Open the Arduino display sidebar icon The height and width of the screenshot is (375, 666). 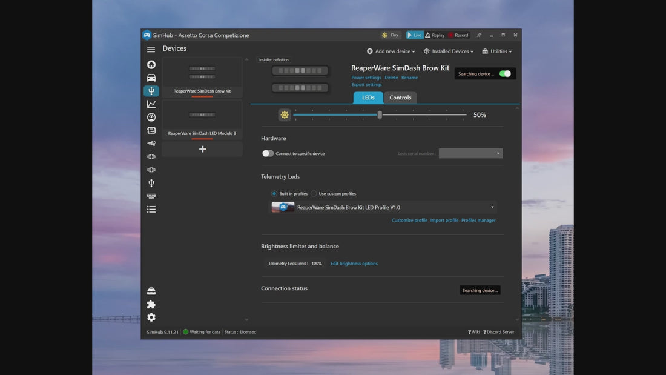(x=151, y=130)
